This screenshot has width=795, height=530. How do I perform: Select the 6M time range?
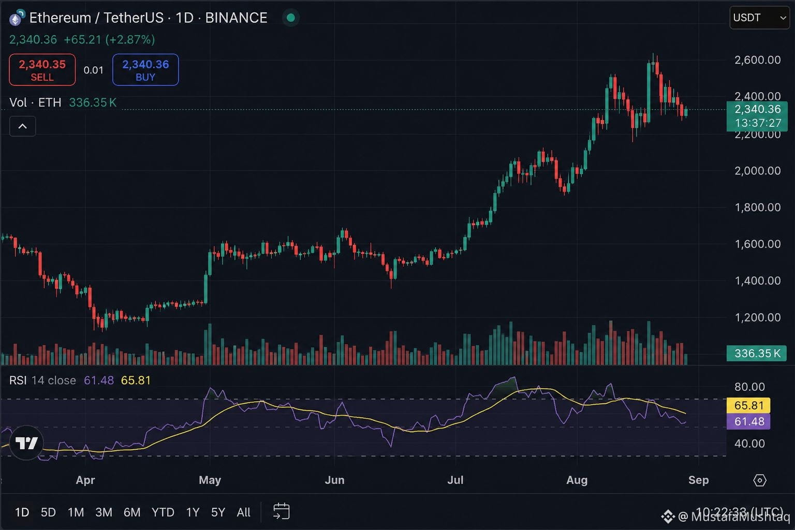point(132,512)
